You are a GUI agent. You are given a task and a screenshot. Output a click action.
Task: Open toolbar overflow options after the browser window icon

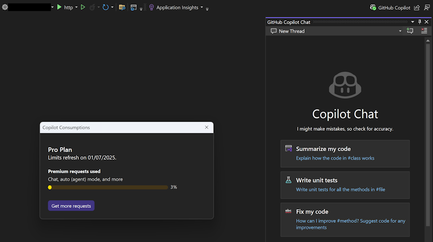point(141,9)
